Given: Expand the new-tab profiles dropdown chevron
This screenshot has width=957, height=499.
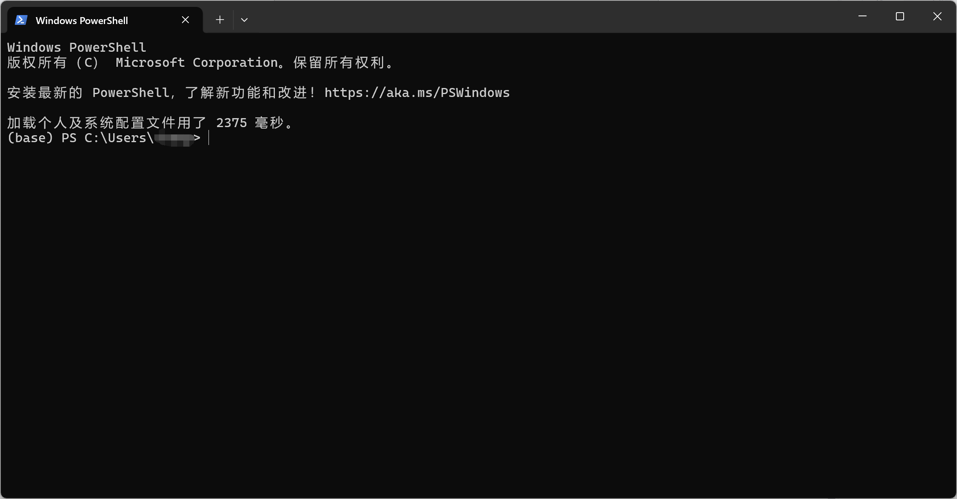Looking at the screenshot, I should pos(244,20).
